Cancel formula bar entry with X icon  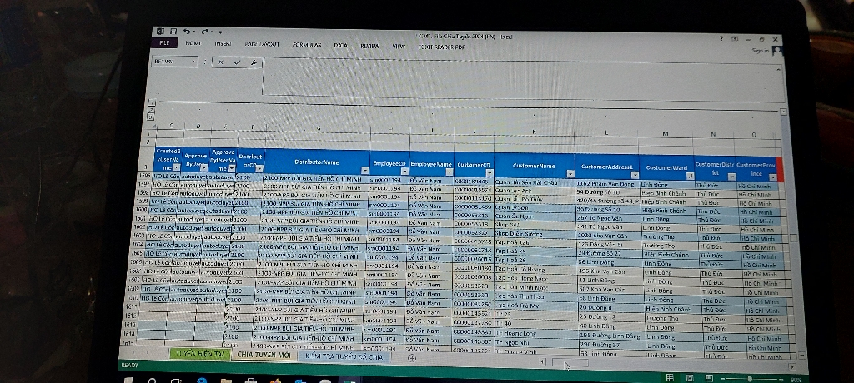222,62
